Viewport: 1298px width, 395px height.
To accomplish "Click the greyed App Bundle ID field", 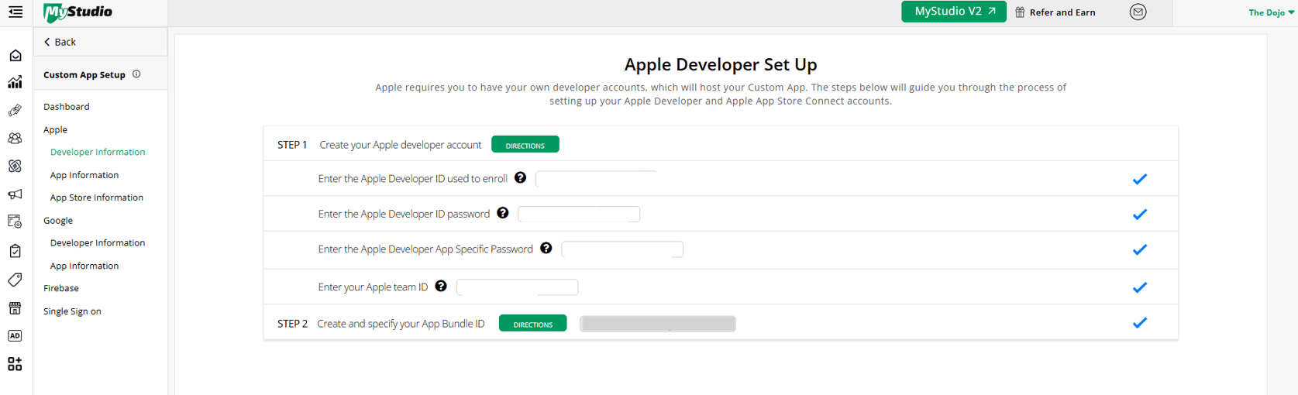I will tap(658, 324).
